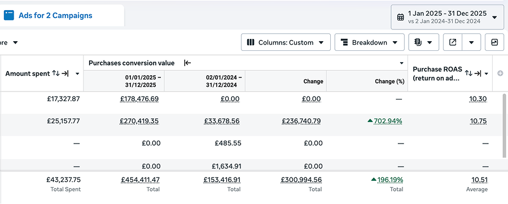Click the Change column header

(286, 81)
